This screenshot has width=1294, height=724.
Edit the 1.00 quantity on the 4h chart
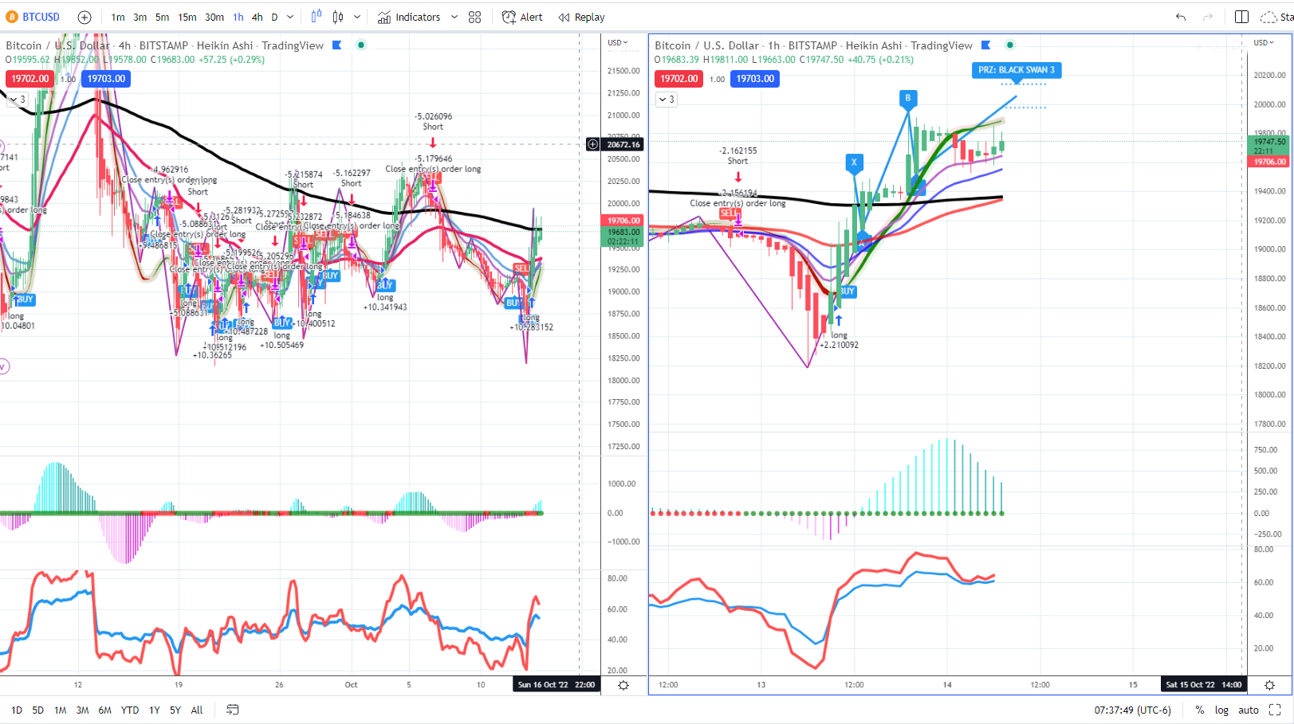tap(69, 79)
